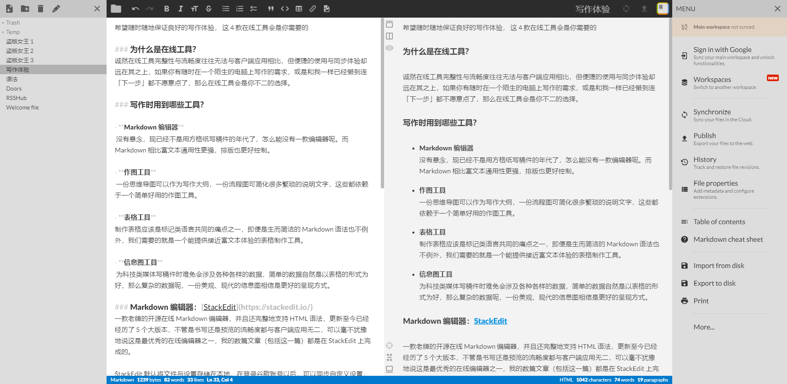Image resolution: width=787 pixels, height=384 pixels.
Task: Add strikethrough formatting
Action: coord(209,9)
